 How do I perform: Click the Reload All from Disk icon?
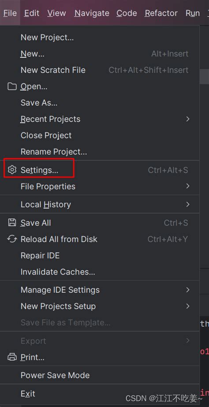(x=12, y=239)
